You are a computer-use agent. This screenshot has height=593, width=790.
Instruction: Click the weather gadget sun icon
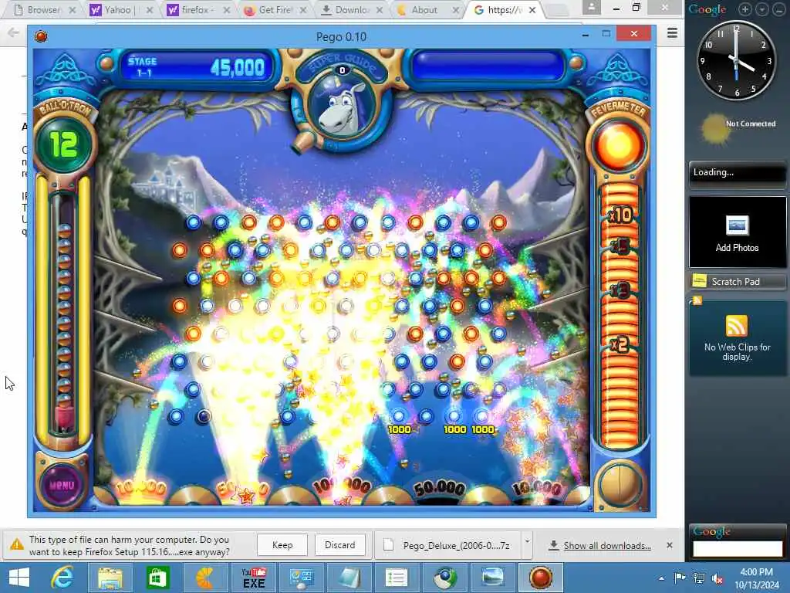[x=715, y=127]
